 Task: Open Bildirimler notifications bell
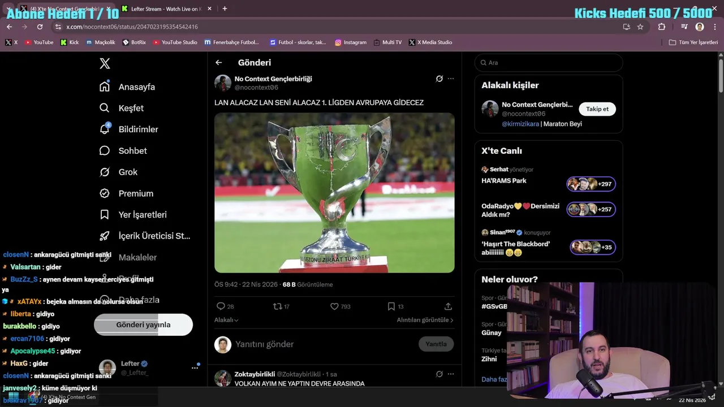pyautogui.click(x=104, y=129)
